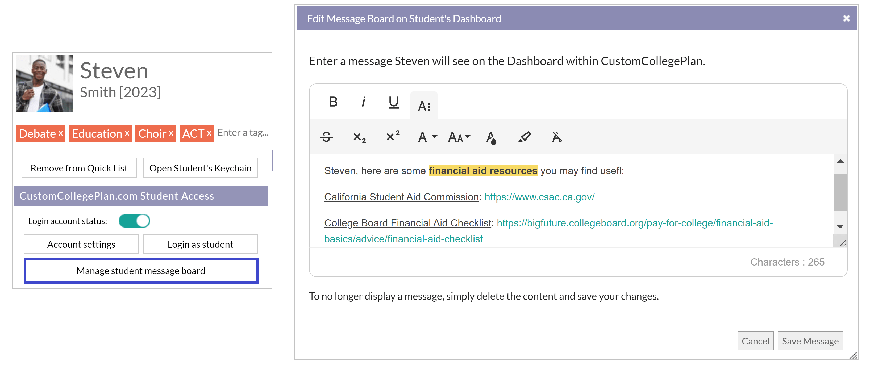Viewport: 874px width, 366px height.
Task: Apply italic formatting
Action: tap(363, 102)
